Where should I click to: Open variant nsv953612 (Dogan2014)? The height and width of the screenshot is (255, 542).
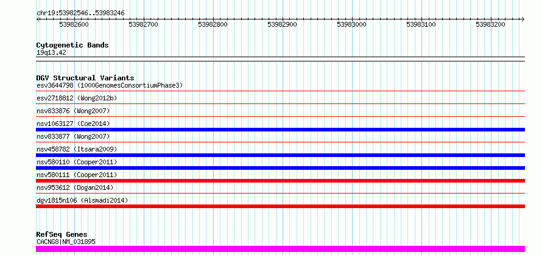(75, 187)
